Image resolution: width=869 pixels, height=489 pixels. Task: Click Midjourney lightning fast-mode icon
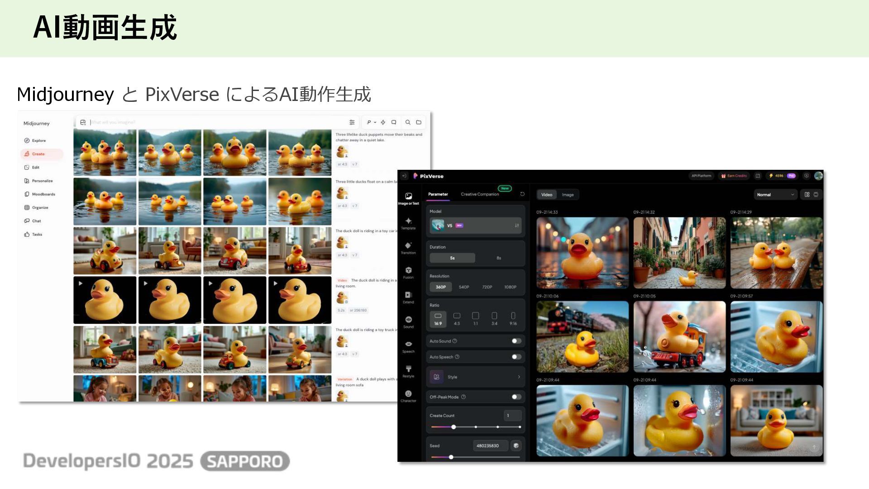point(383,122)
